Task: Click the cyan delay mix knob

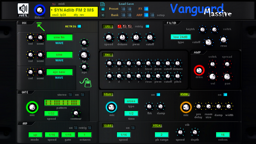Action: pos(112,107)
